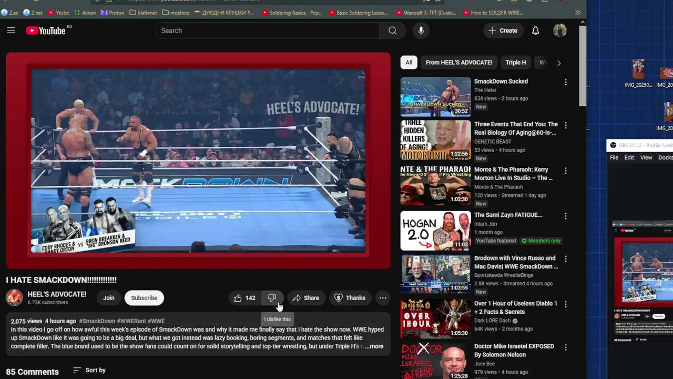Open the Edit menu in OBS window
This screenshot has height=379, width=673.
click(629, 157)
